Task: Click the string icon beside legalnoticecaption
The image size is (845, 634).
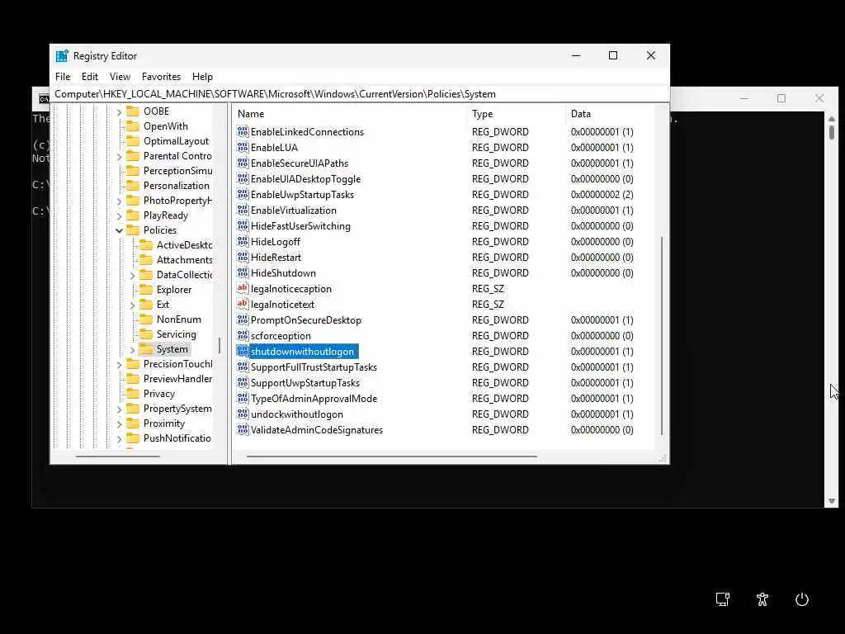Action: click(x=243, y=288)
